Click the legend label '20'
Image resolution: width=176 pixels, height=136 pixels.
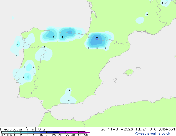pyautogui.click(x=47, y=135)
